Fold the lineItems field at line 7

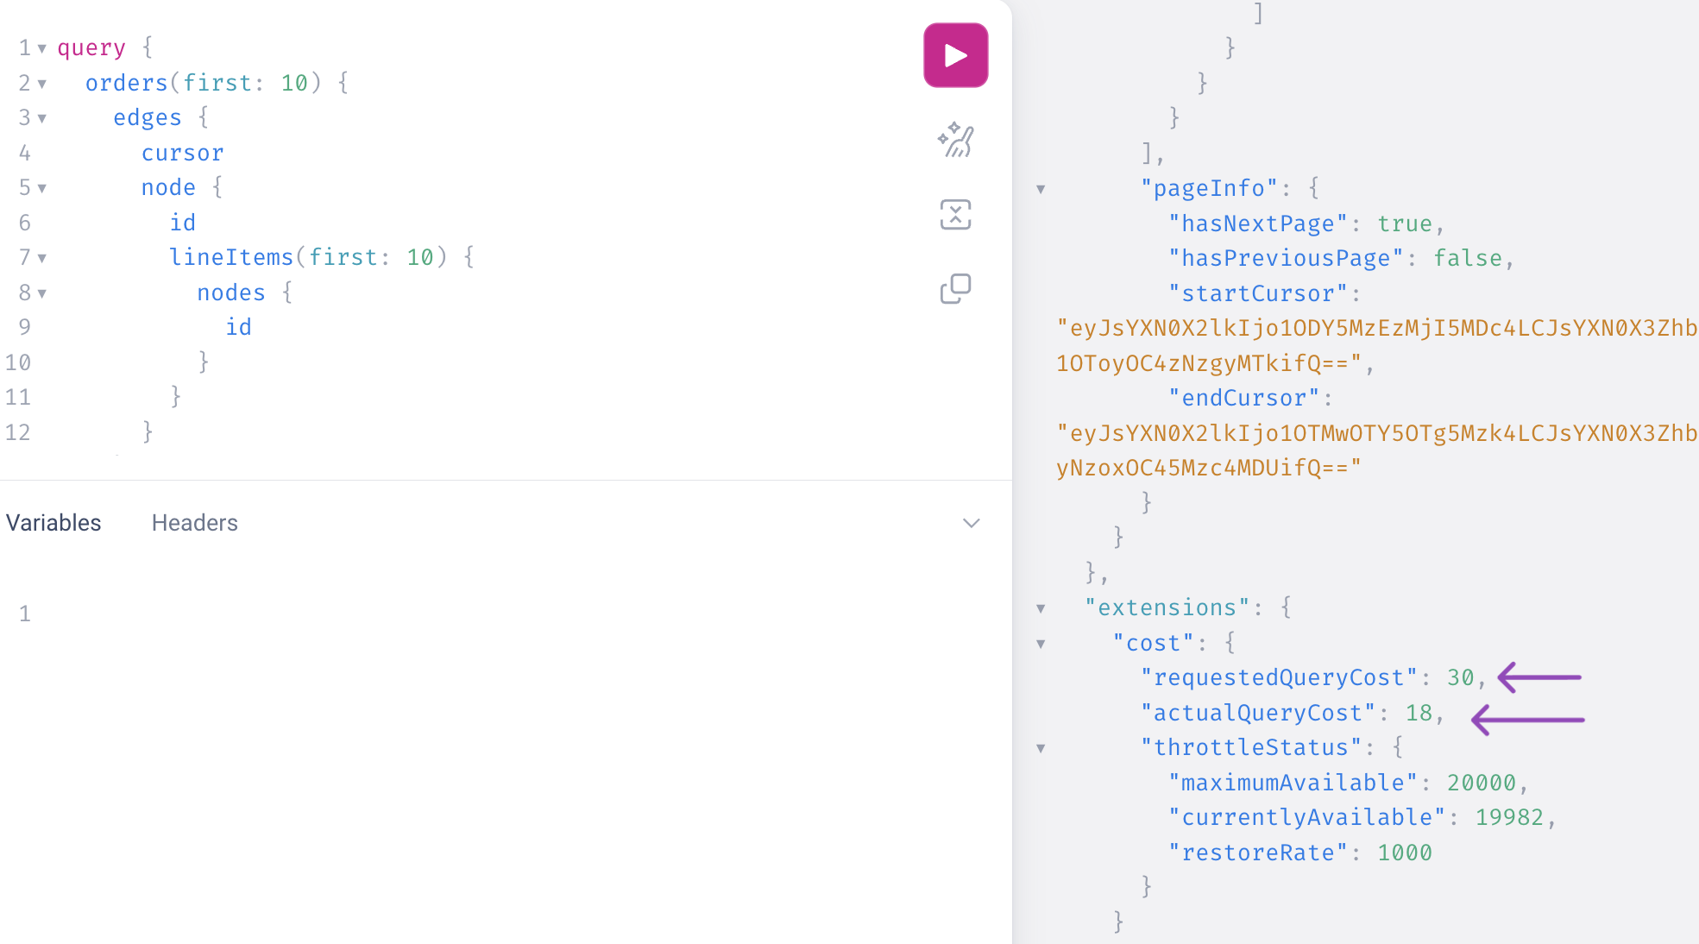click(41, 258)
